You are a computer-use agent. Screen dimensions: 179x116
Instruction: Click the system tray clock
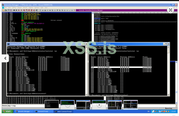173,111
